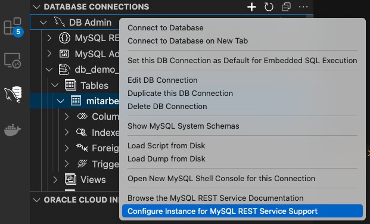Collapse the DB Admin connection node
The width and height of the screenshot is (370, 224).
43,23
